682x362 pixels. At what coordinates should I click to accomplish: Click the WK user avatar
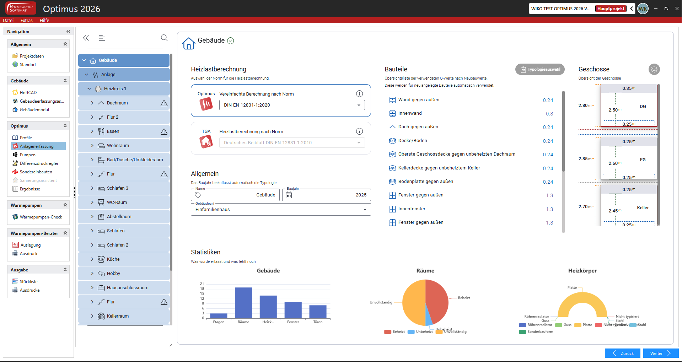pos(643,9)
